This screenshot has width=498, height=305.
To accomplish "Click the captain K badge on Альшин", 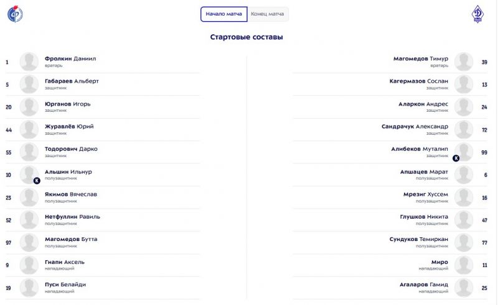I will pos(37,181).
